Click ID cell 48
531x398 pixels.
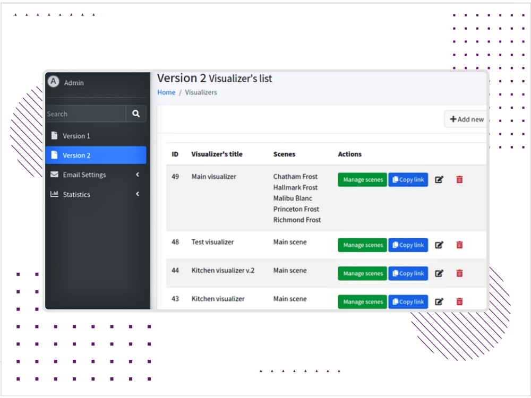(175, 243)
